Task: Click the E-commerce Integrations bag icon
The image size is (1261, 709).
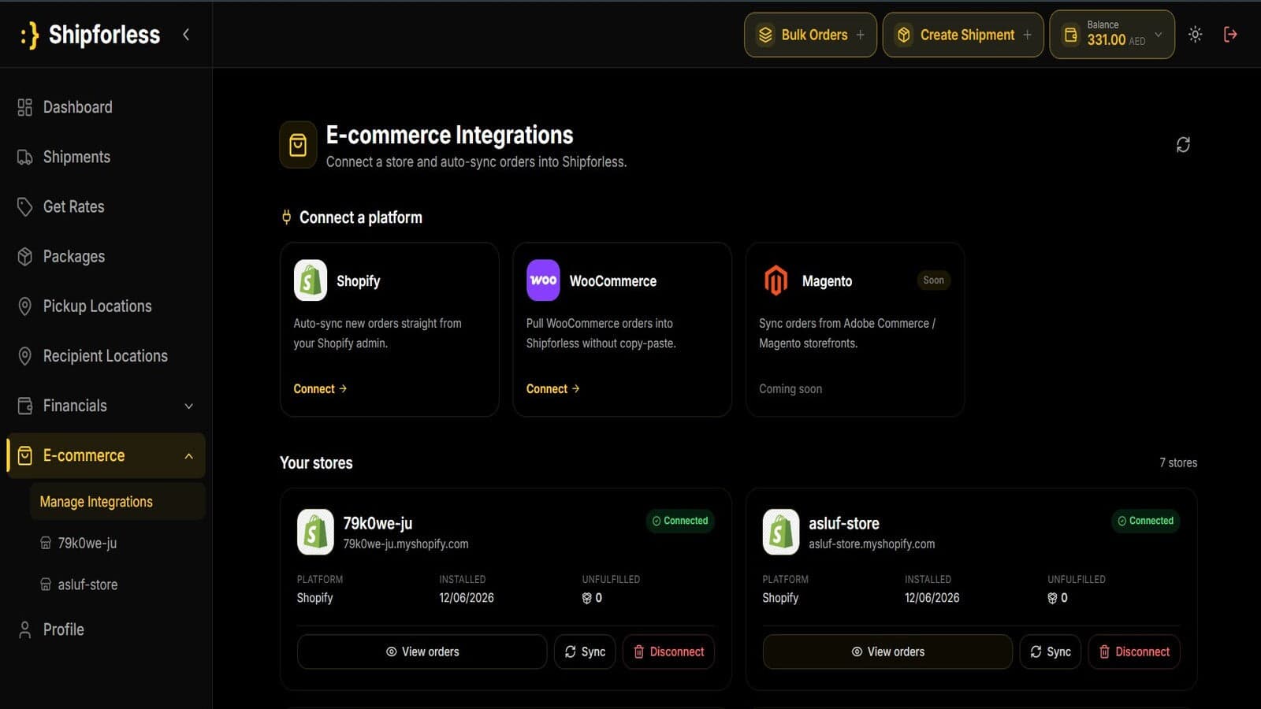Action: tap(298, 145)
